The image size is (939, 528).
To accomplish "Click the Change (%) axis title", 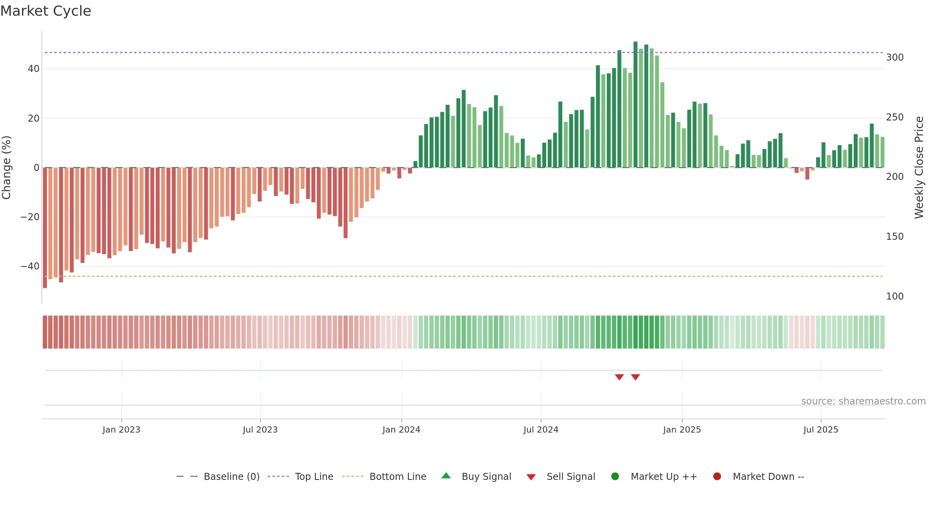I will pyautogui.click(x=6, y=167).
